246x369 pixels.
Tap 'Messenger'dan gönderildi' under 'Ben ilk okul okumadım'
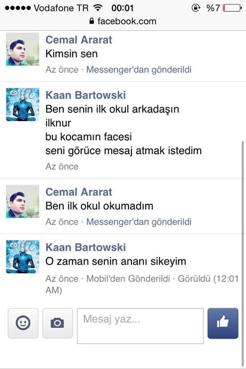coord(139,222)
